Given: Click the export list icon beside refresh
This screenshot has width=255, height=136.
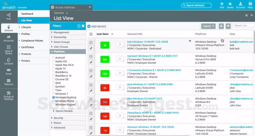Looking at the screenshot, I should pyautogui.click(x=228, y=26).
